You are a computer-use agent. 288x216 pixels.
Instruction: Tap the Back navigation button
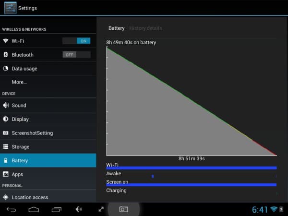pyautogui.click(x=11, y=209)
